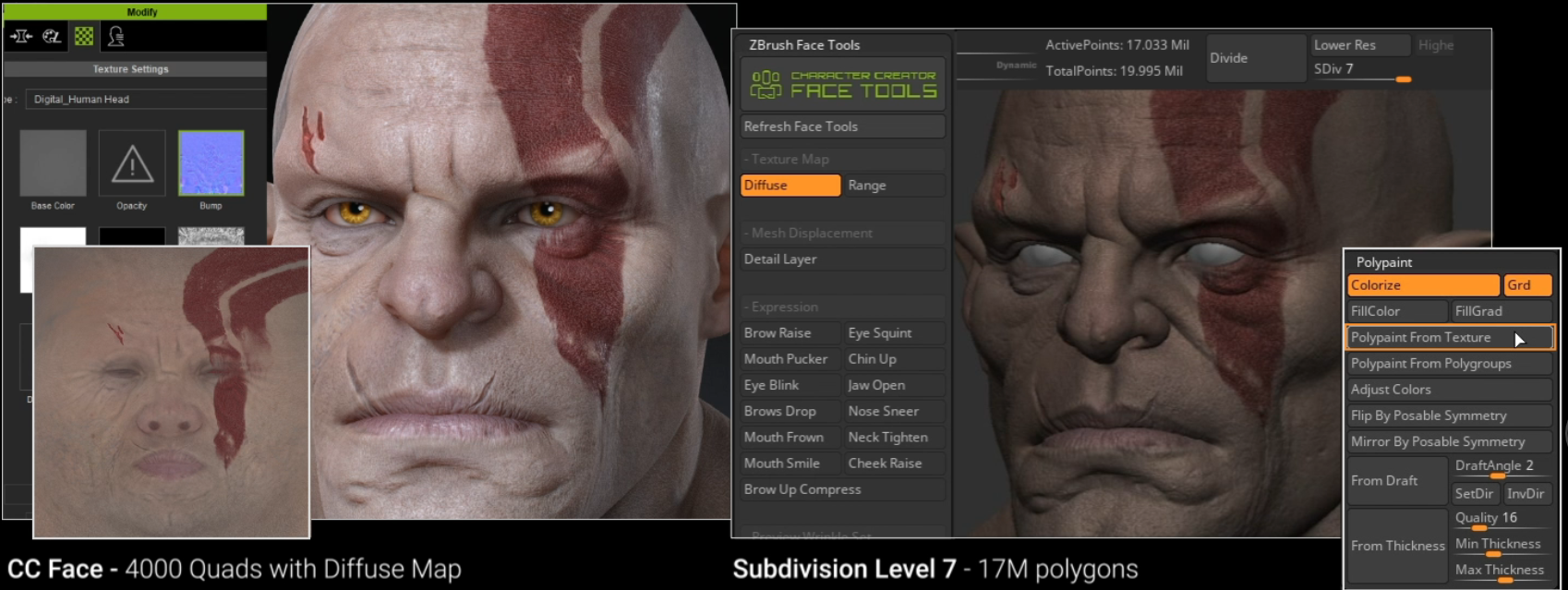Select the Brow Raise expression

791,333
